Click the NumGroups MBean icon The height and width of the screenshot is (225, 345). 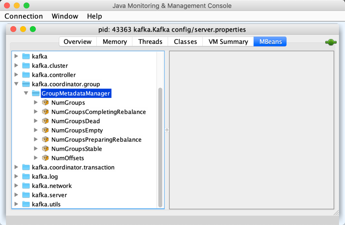(45, 103)
